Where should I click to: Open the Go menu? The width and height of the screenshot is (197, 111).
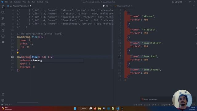pyautogui.click(x=29, y=2)
